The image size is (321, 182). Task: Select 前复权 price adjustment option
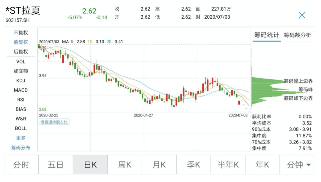[21, 42]
